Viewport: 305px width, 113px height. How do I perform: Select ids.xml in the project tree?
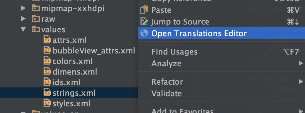coord(66,82)
